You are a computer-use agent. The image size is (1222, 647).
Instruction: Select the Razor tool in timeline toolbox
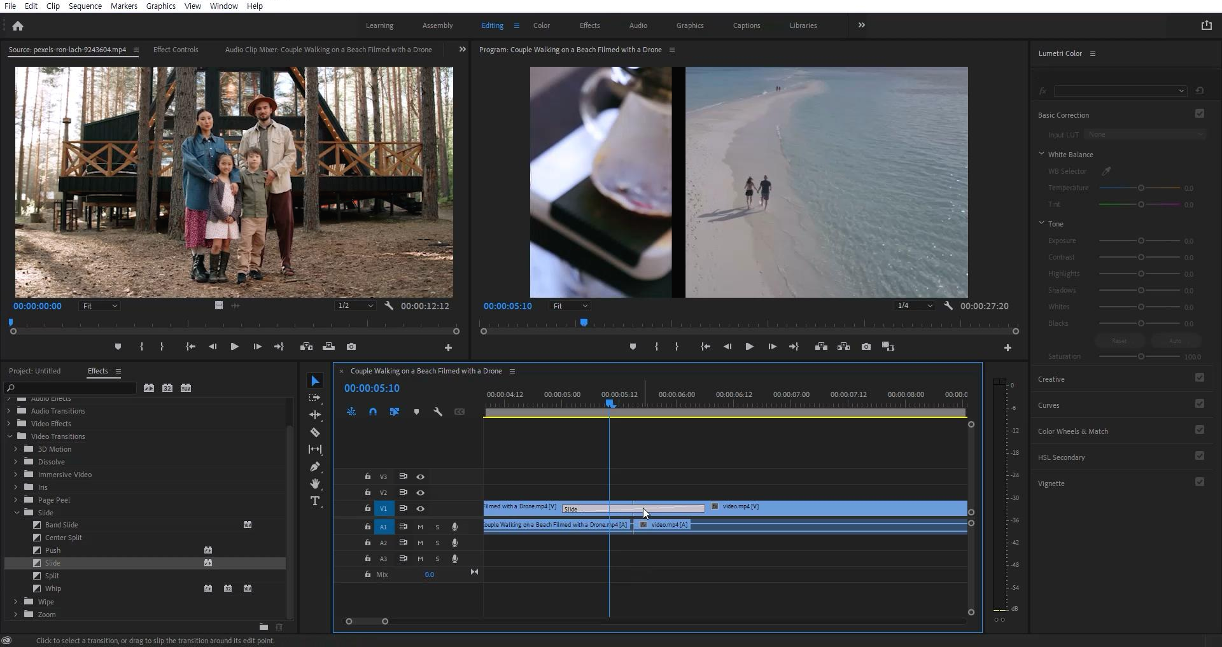(315, 433)
